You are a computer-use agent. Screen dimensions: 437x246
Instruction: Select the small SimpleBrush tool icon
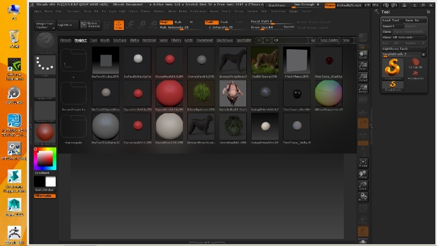392,86
